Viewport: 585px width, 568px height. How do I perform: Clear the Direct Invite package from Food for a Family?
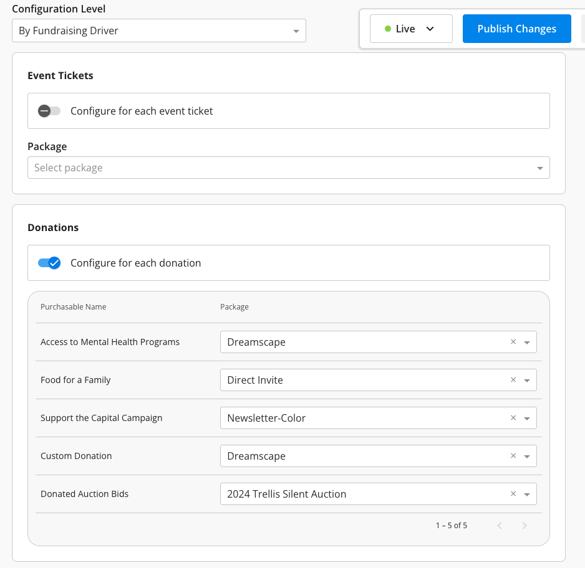(x=513, y=380)
